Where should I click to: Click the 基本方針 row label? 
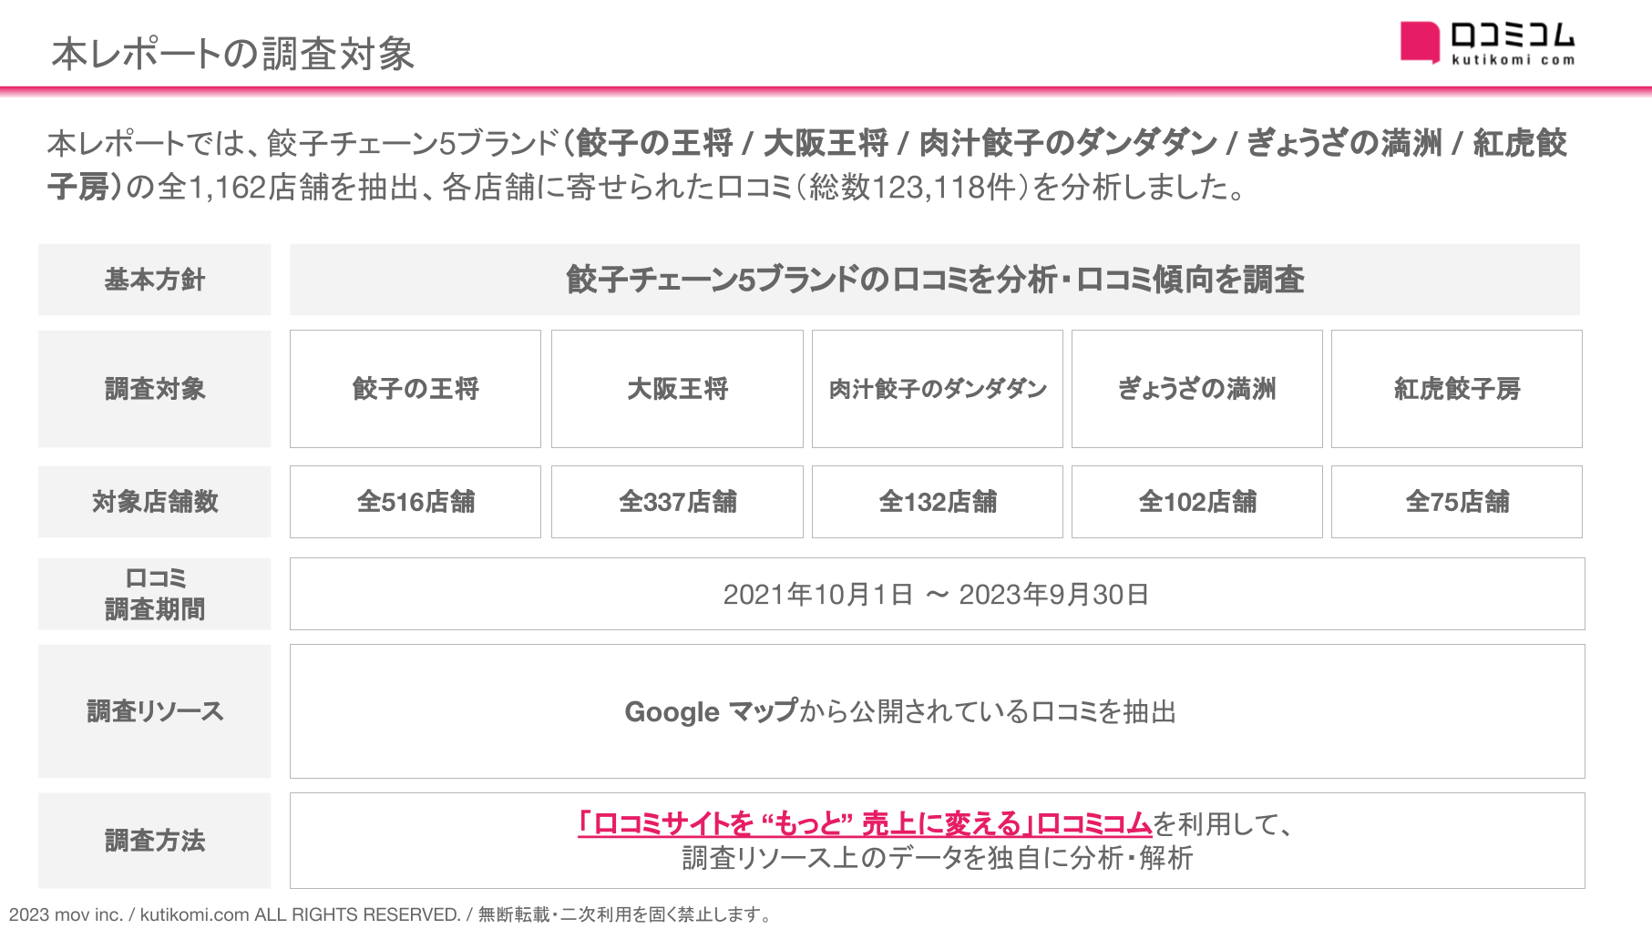155,280
